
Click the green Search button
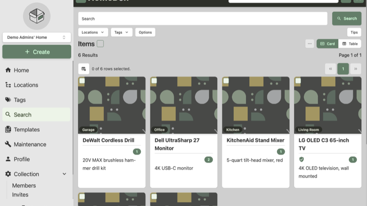click(347, 18)
